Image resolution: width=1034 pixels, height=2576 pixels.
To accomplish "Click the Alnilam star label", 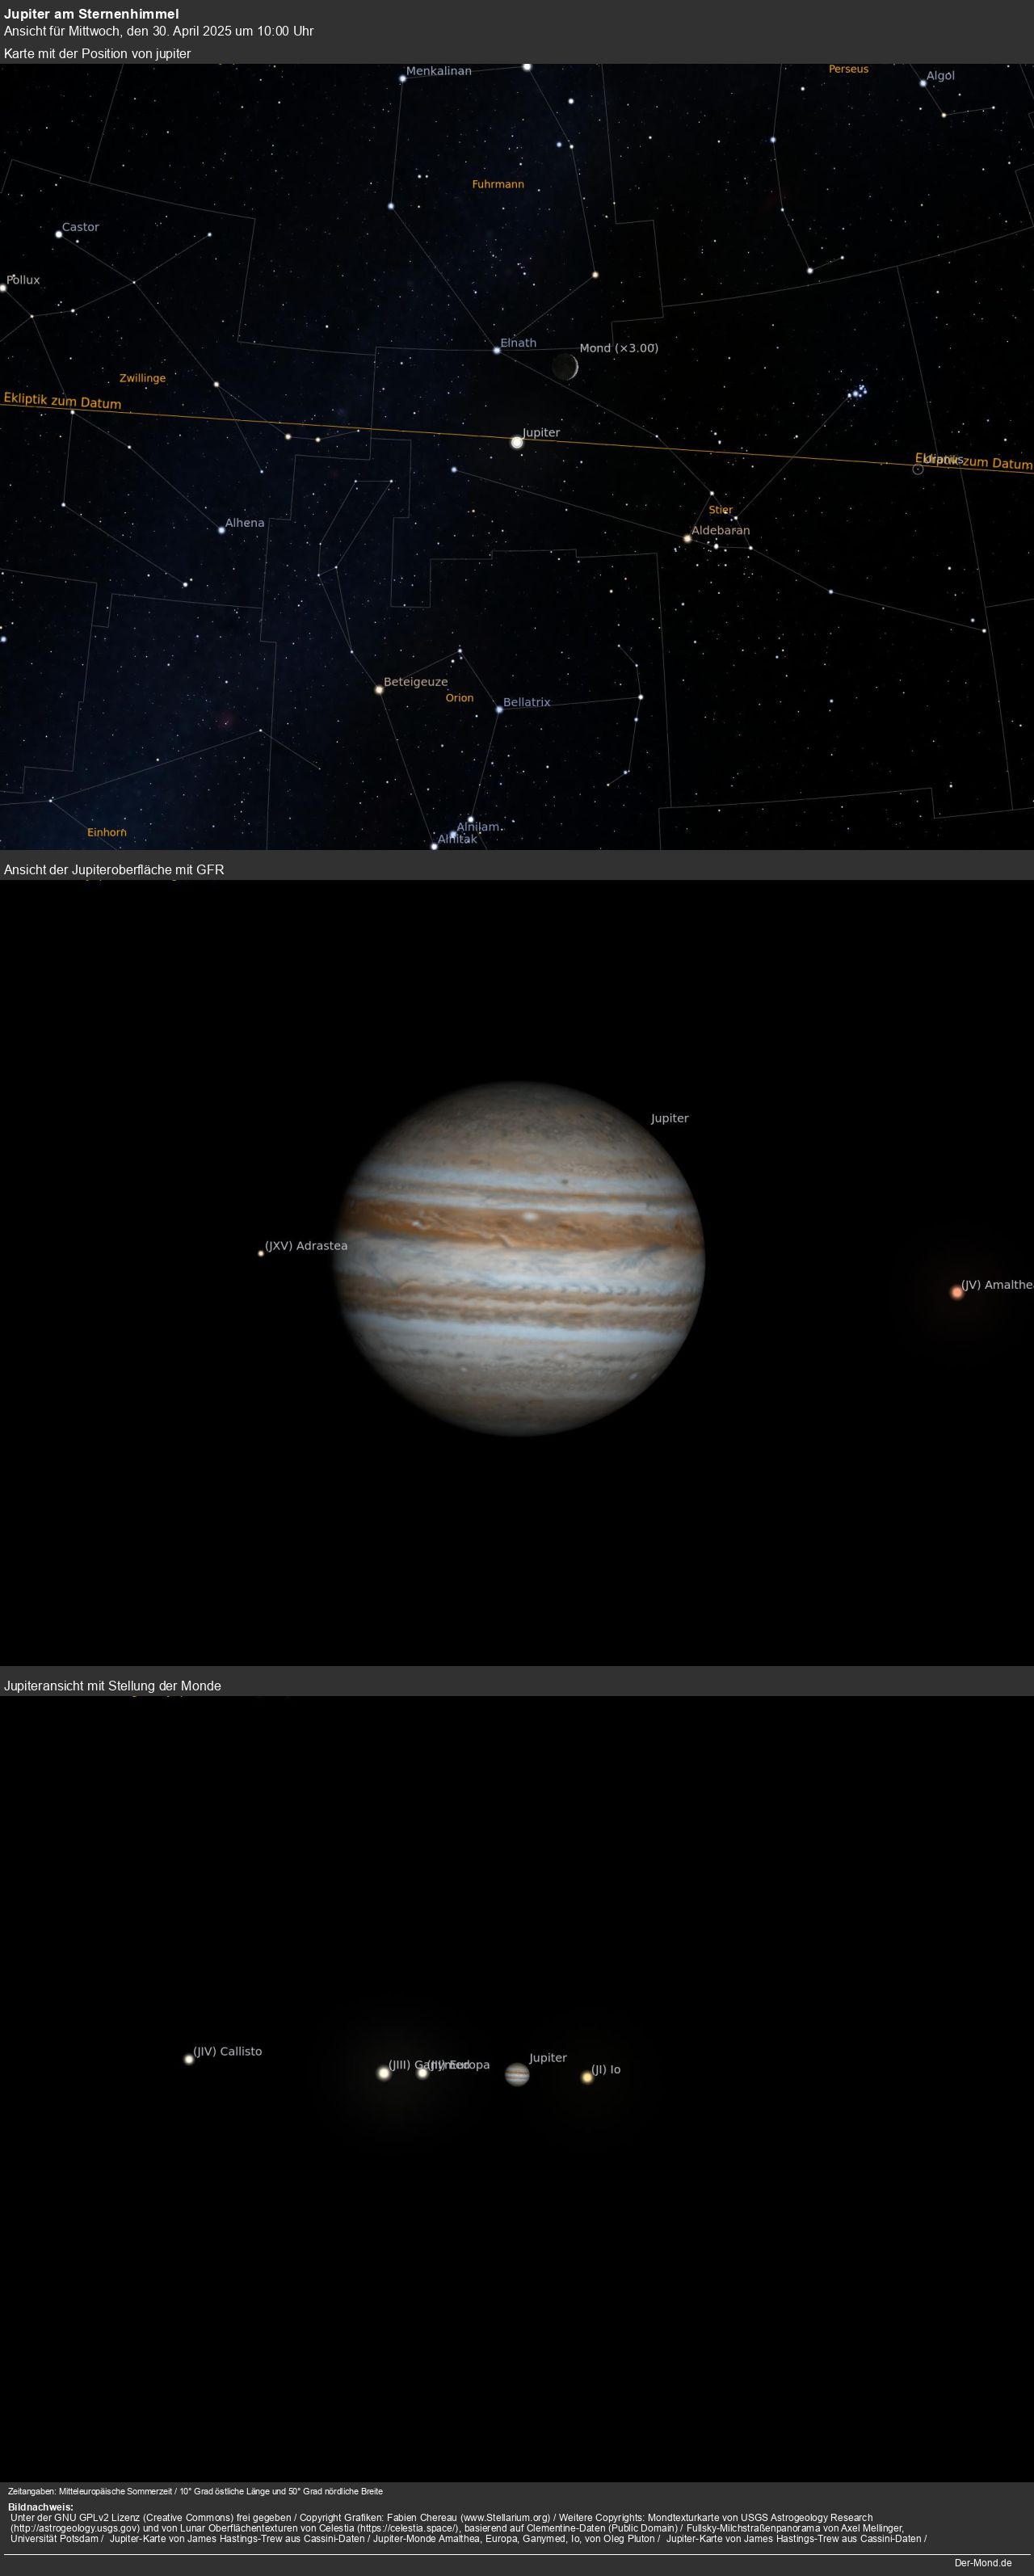I will (x=478, y=827).
